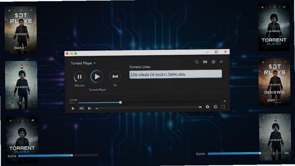Click the small icon at the right end of the seek bar
295x166 pixels.
(225, 101)
